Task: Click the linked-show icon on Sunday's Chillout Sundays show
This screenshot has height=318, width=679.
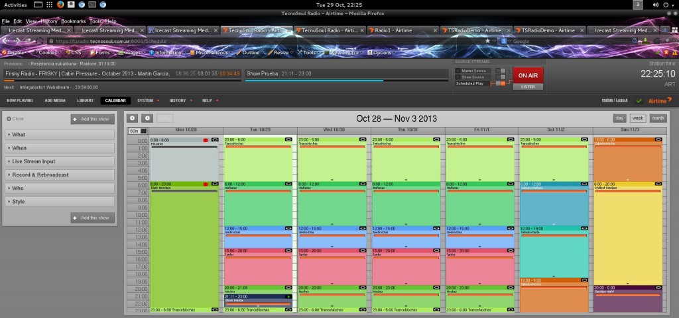Action: [656, 184]
